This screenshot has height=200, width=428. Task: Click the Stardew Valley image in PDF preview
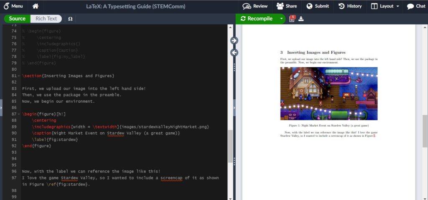(329, 94)
